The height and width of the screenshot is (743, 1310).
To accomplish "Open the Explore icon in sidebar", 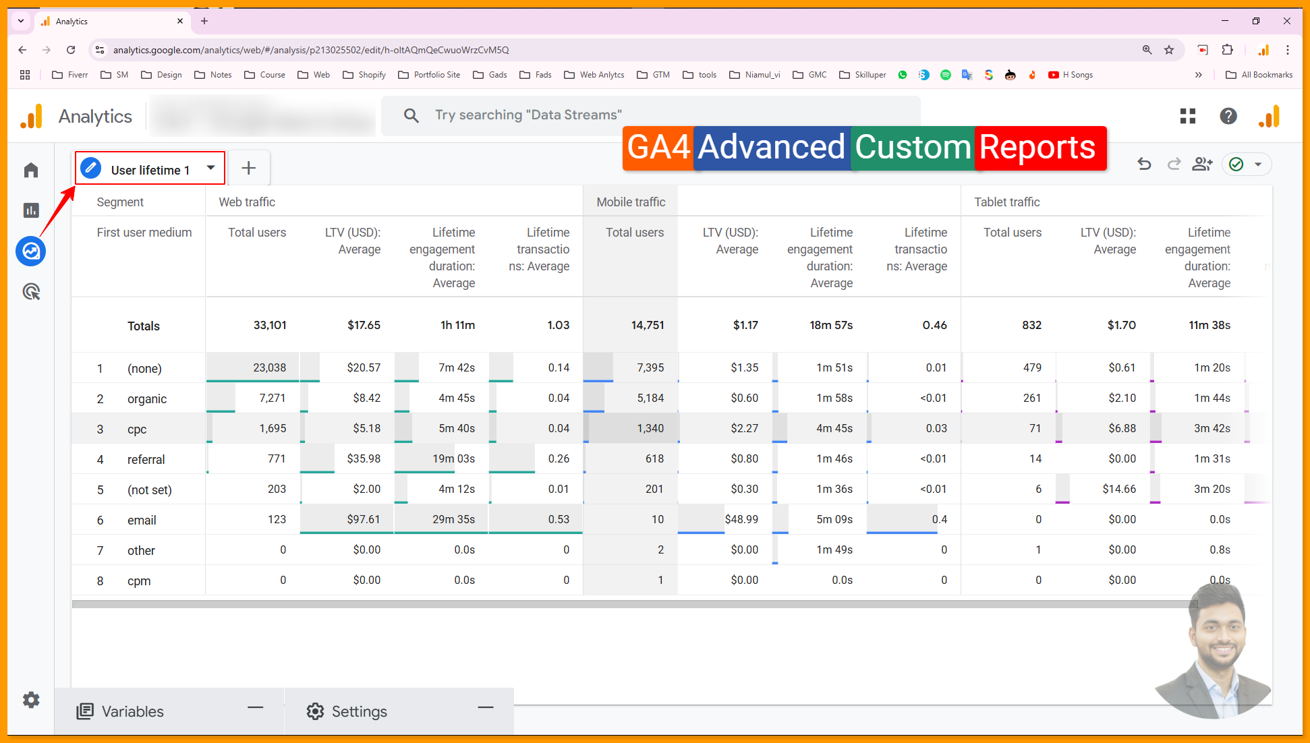I will pos(31,251).
